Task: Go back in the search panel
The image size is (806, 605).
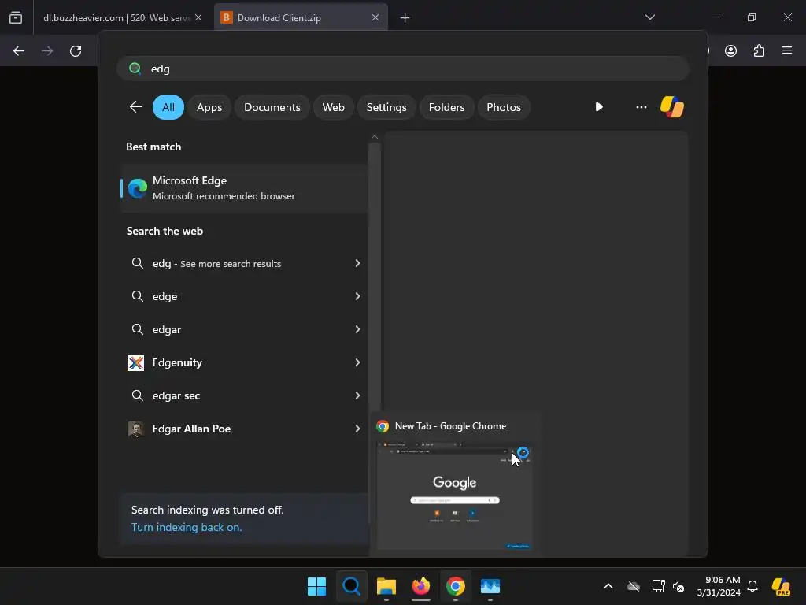Action: [x=135, y=107]
